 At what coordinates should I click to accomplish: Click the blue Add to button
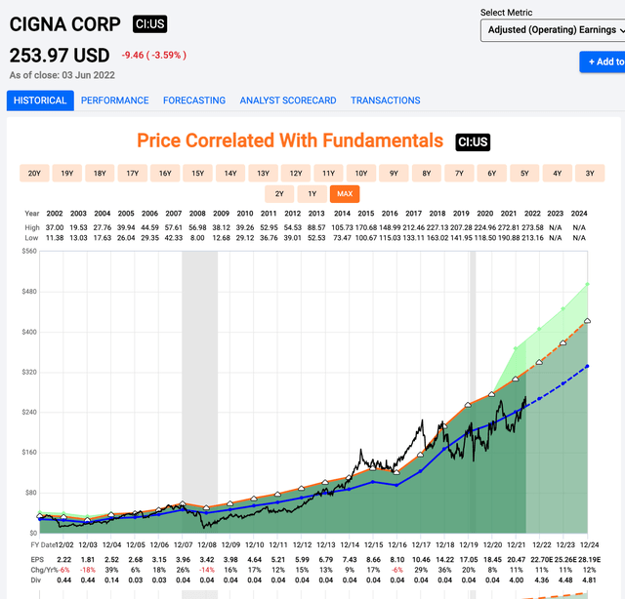[603, 61]
